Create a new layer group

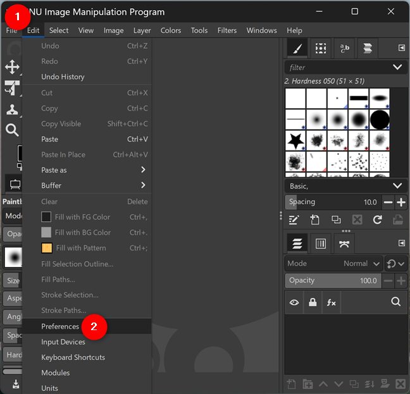point(307,384)
